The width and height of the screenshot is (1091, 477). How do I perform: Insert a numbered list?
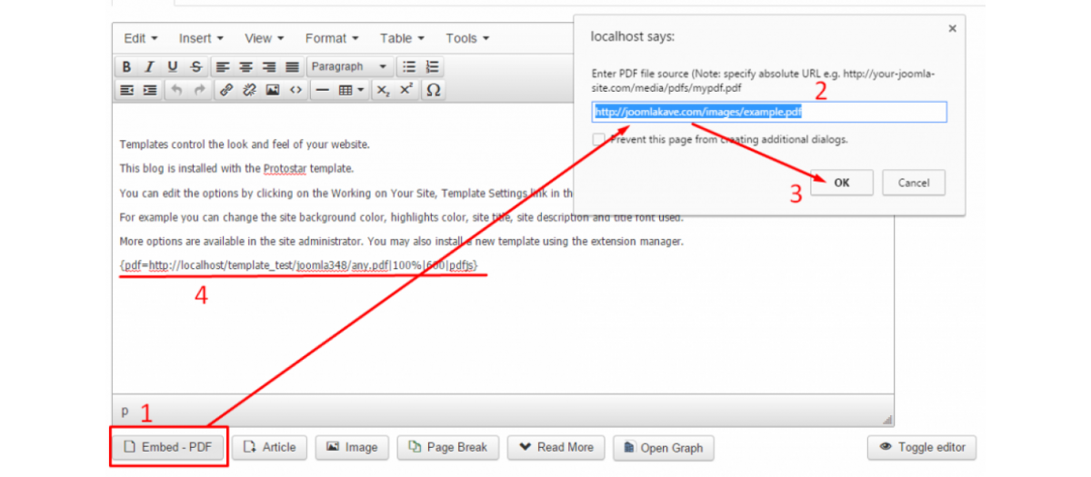pyautogui.click(x=433, y=66)
